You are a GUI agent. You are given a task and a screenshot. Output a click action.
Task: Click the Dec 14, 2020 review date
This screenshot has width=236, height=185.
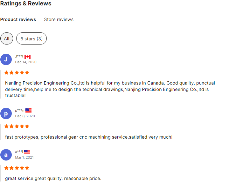[x=26, y=62]
